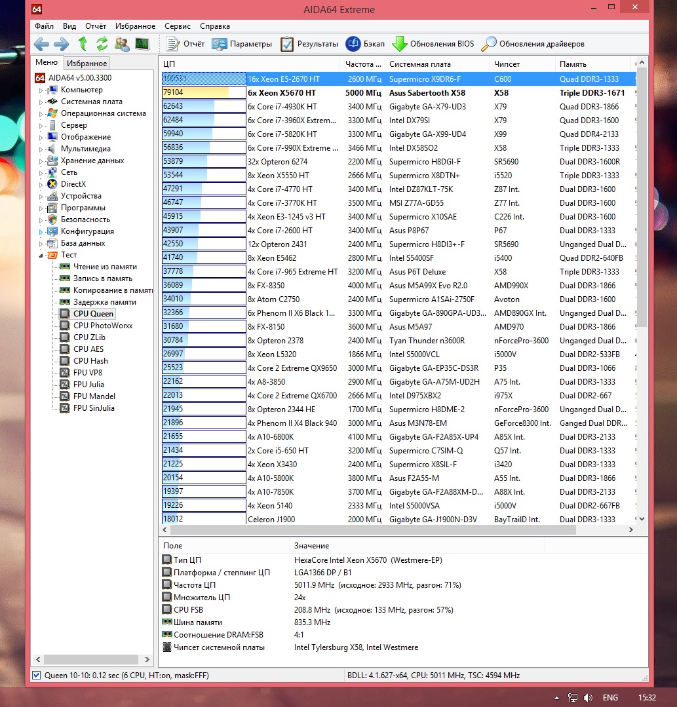Viewport: 677px width, 707px height.
Task: Click the network icon in system tray
Action: coord(572,698)
